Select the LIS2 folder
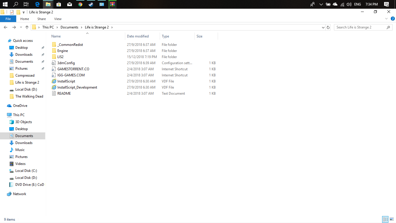Screen dimensions: 396x223 click(x=60, y=57)
